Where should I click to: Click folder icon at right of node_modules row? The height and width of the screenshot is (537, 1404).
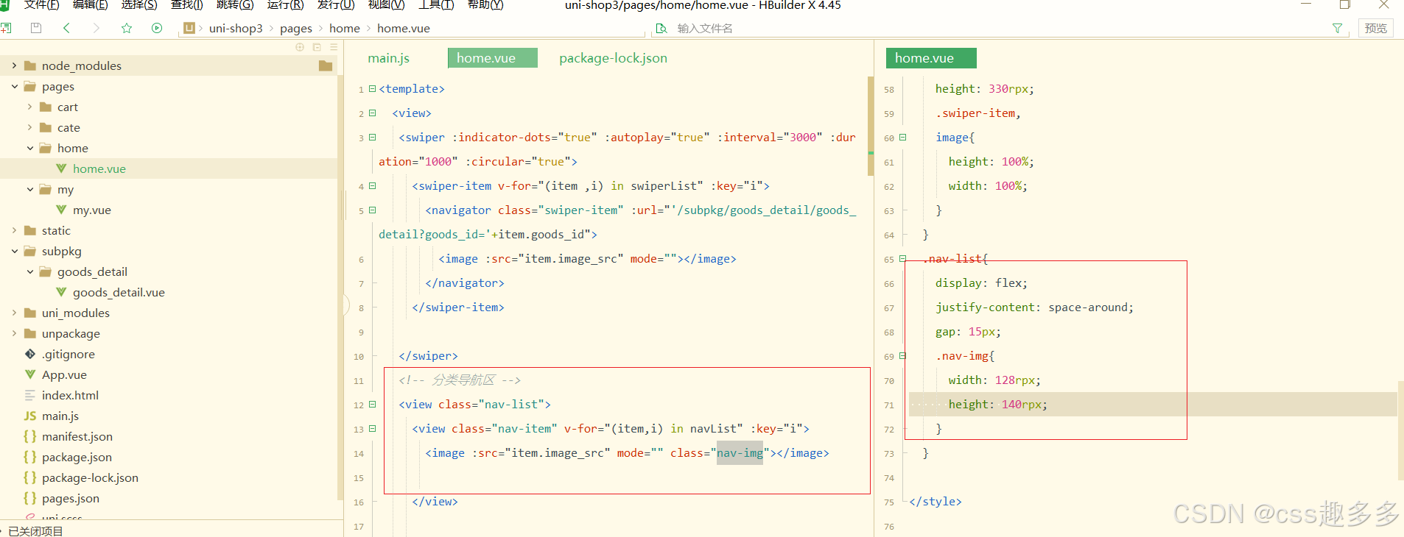pyautogui.click(x=326, y=65)
